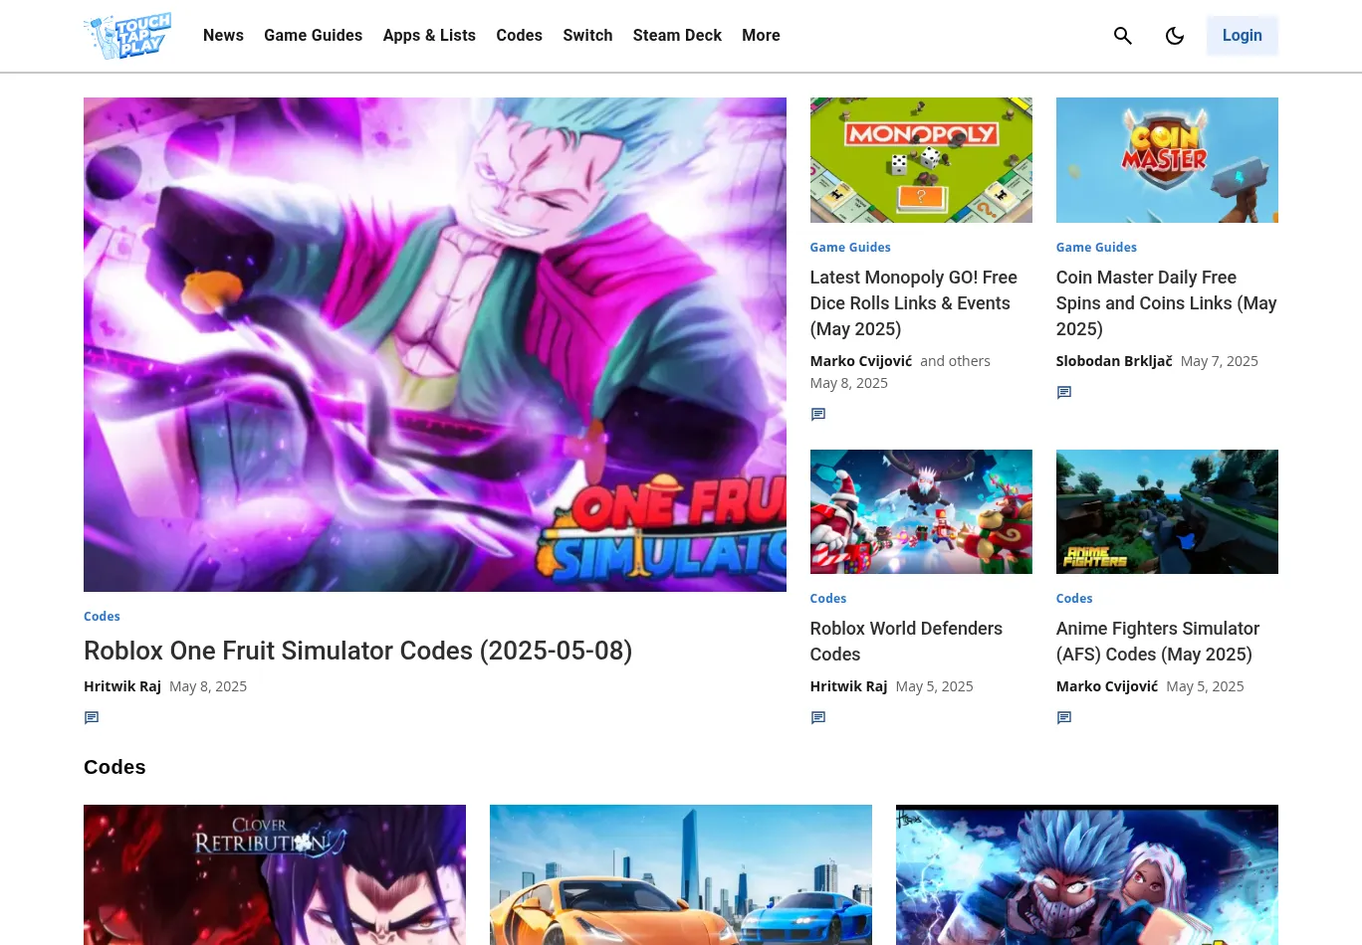Click comments icon under Monopoly GO article

(x=818, y=415)
